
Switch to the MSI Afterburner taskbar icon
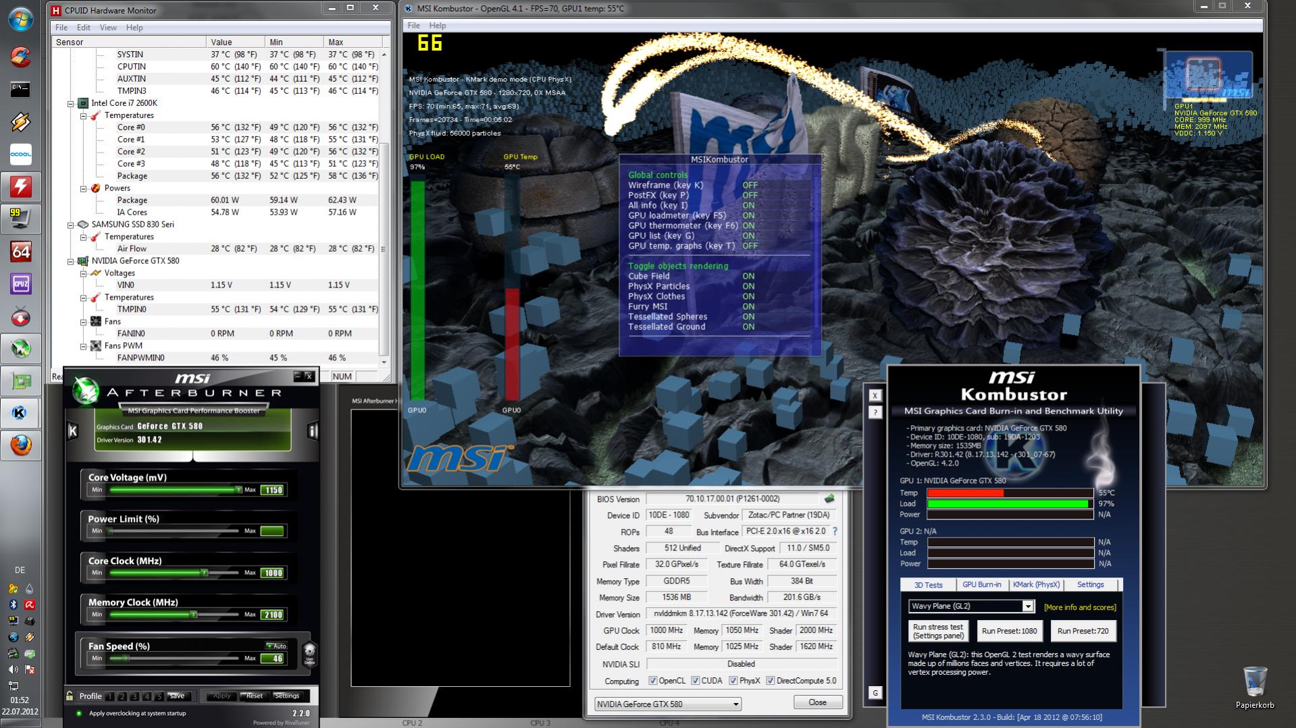(x=20, y=349)
